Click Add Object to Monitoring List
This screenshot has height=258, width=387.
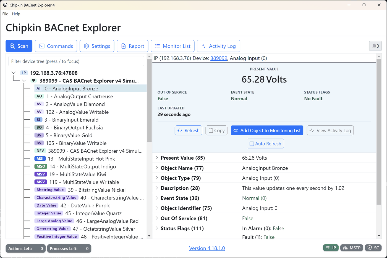point(267,130)
